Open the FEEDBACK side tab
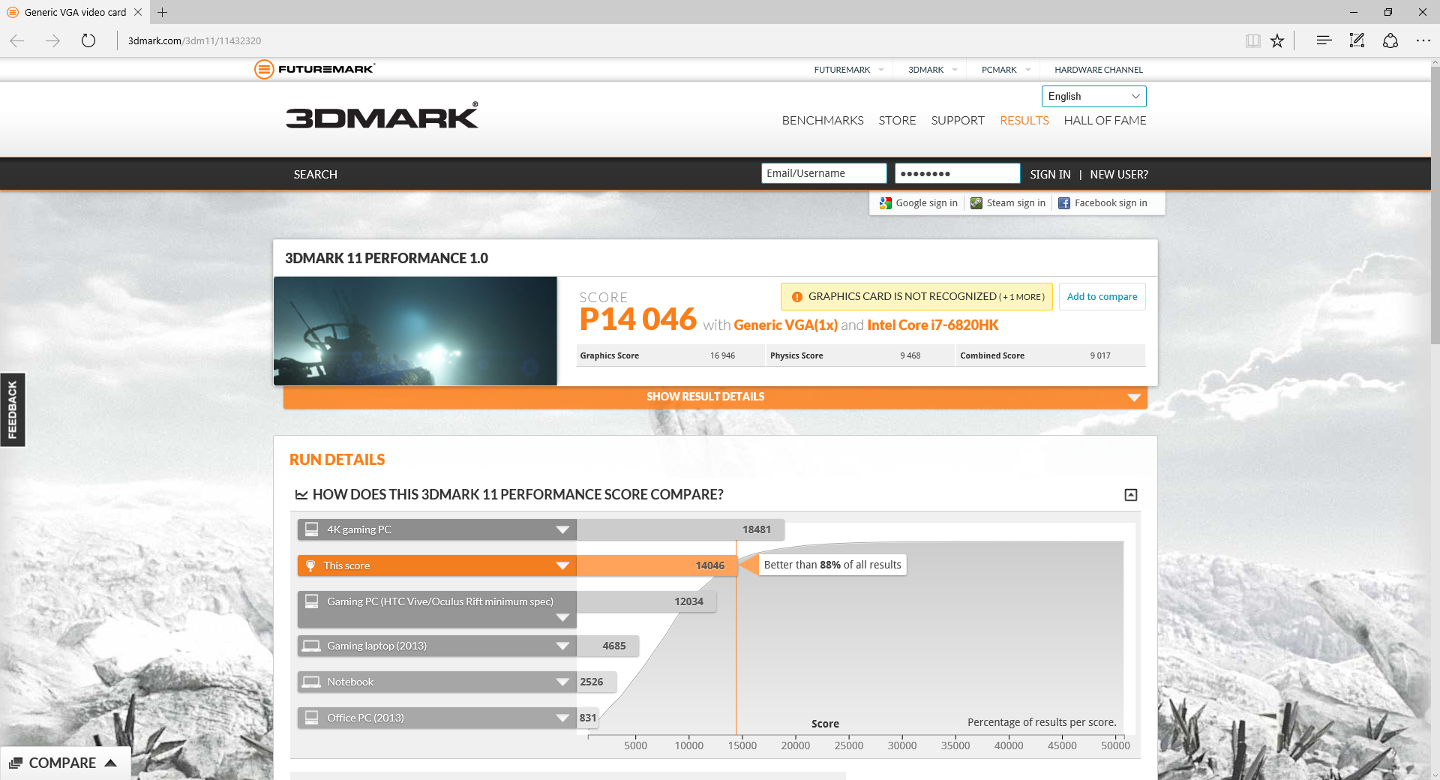The image size is (1440, 780). 13,409
